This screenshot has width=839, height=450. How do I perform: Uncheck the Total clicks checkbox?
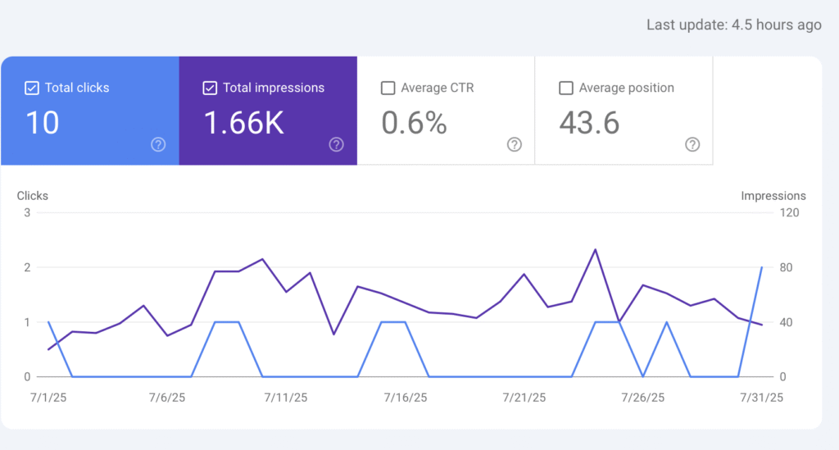(x=32, y=88)
